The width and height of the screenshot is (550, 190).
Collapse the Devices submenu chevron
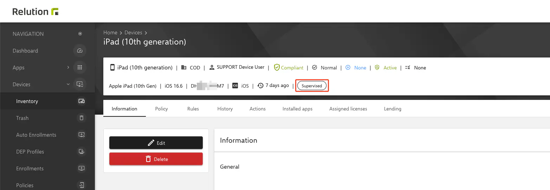(68, 84)
